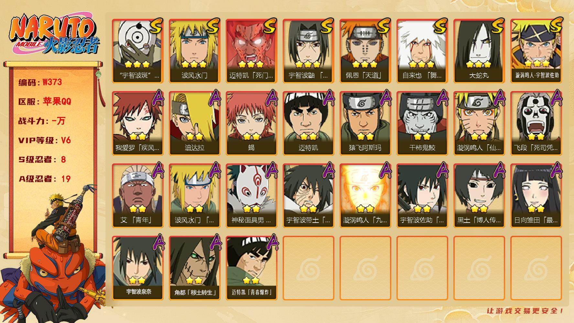Screen dimensions: 574x323
Task: Click the first empty ninja slot
Action: [308, 268]
